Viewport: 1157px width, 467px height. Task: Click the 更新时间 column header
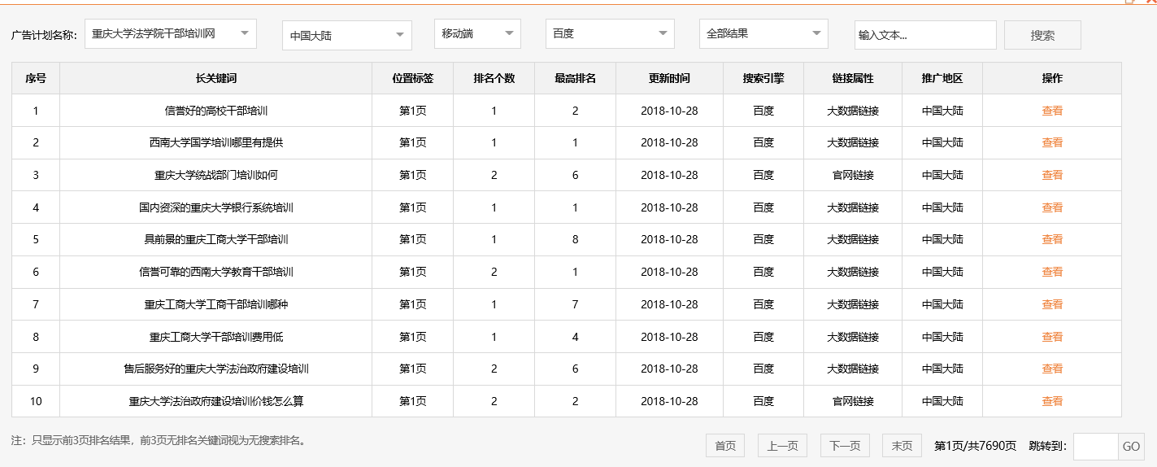[669, 78]
